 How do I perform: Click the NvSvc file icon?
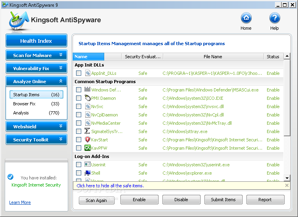tap(88, 106)
